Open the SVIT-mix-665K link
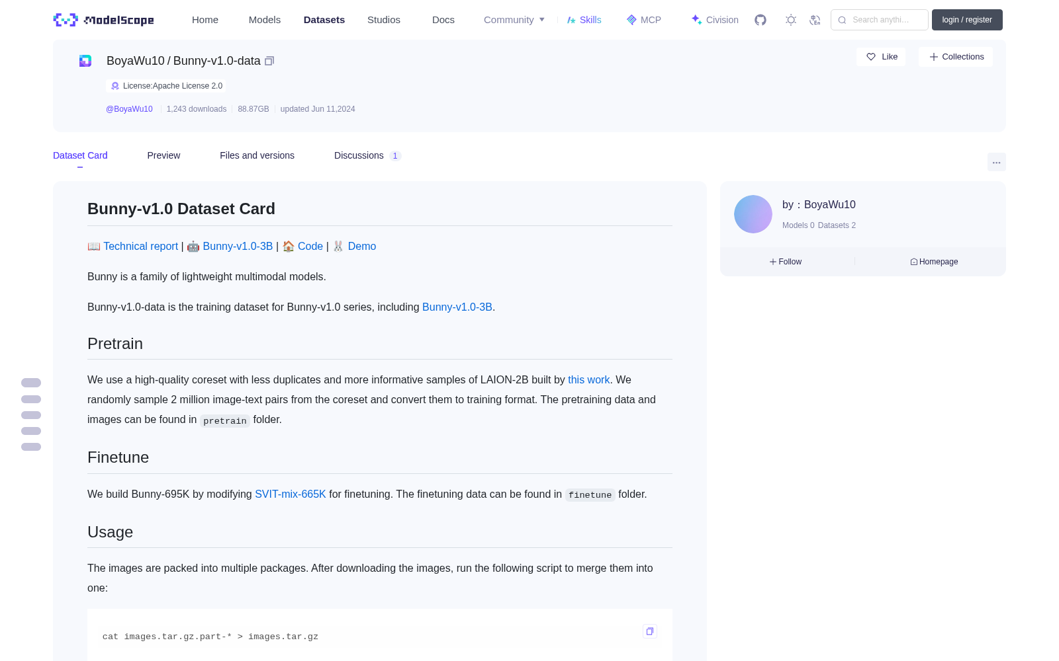1059x661 pixels. [x=291, y=494]
